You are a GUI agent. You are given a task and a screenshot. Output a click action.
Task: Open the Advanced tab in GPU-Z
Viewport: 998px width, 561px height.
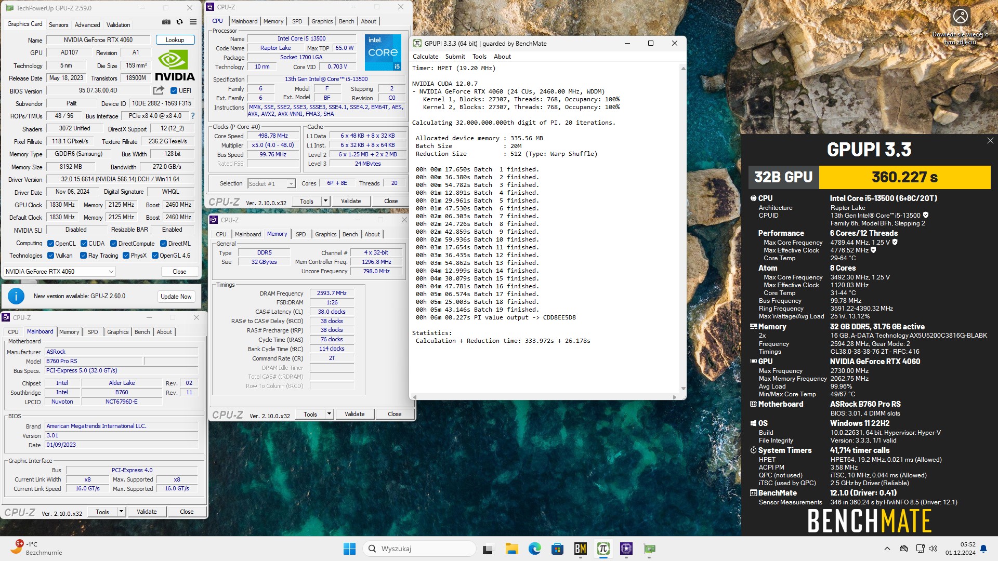(x=87, y=25)
